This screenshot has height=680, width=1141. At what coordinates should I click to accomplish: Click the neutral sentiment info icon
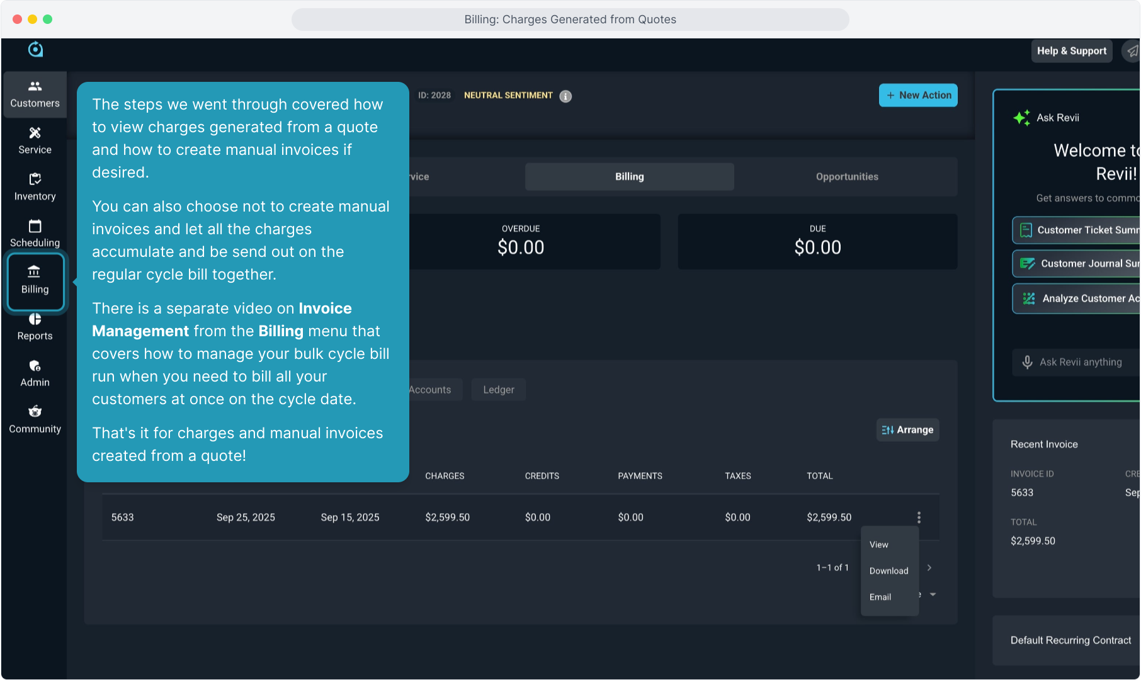565,96
